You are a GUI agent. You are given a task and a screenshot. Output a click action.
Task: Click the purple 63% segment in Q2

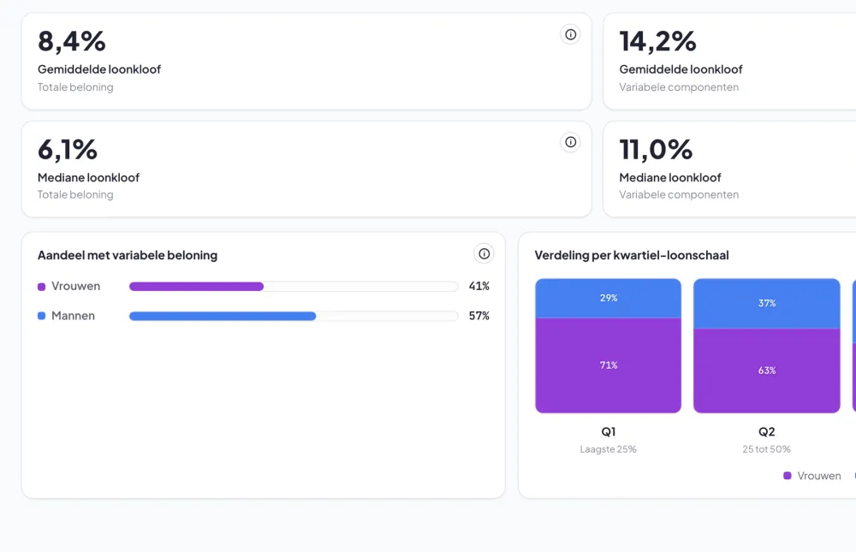coord(766,371)
